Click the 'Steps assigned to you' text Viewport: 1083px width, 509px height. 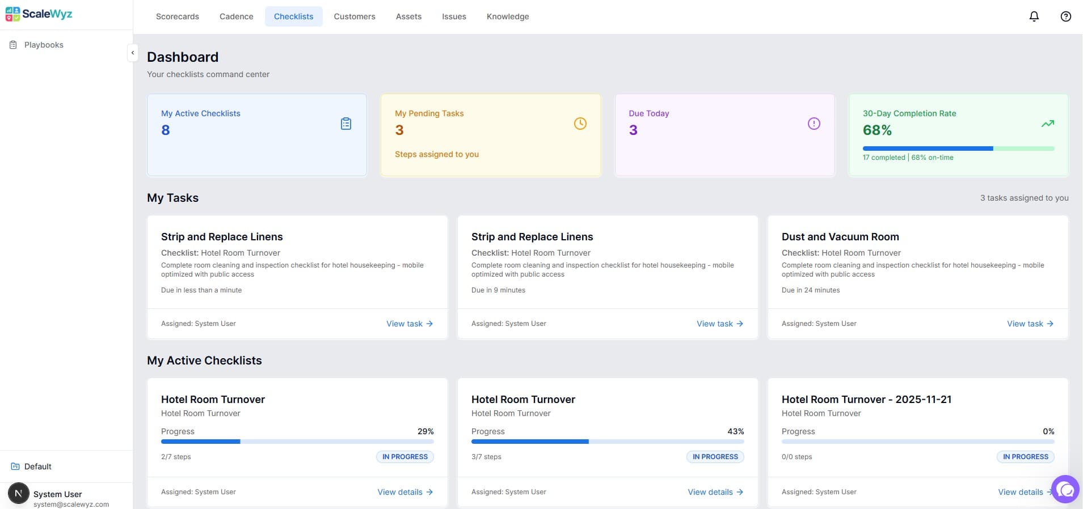(x=437, y=154)
